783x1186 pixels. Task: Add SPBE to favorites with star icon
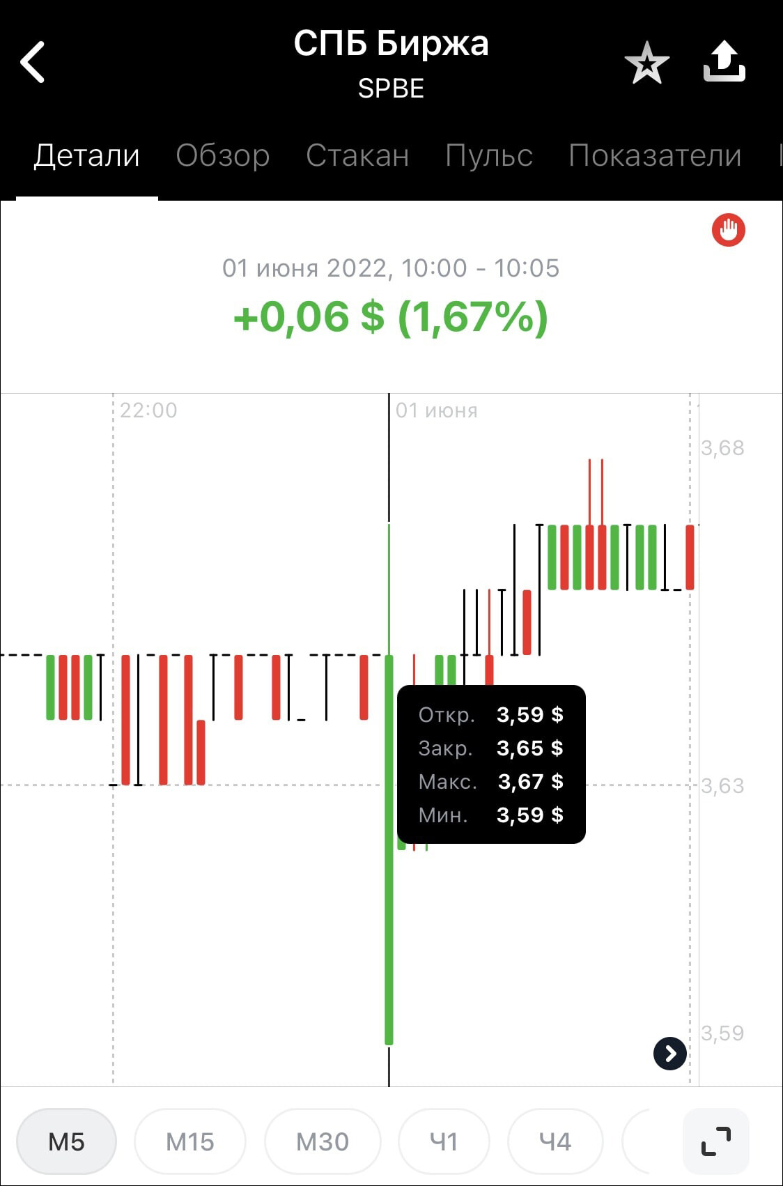[x=646, y=63]
